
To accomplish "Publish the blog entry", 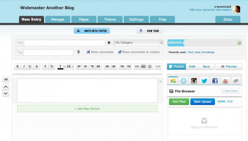I will 177,67.
